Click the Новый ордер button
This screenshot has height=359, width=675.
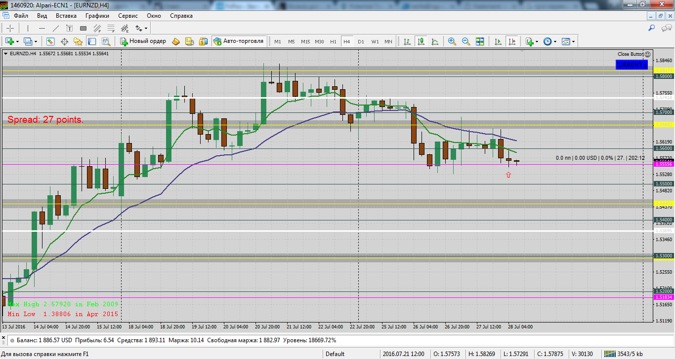coord(143,41)
